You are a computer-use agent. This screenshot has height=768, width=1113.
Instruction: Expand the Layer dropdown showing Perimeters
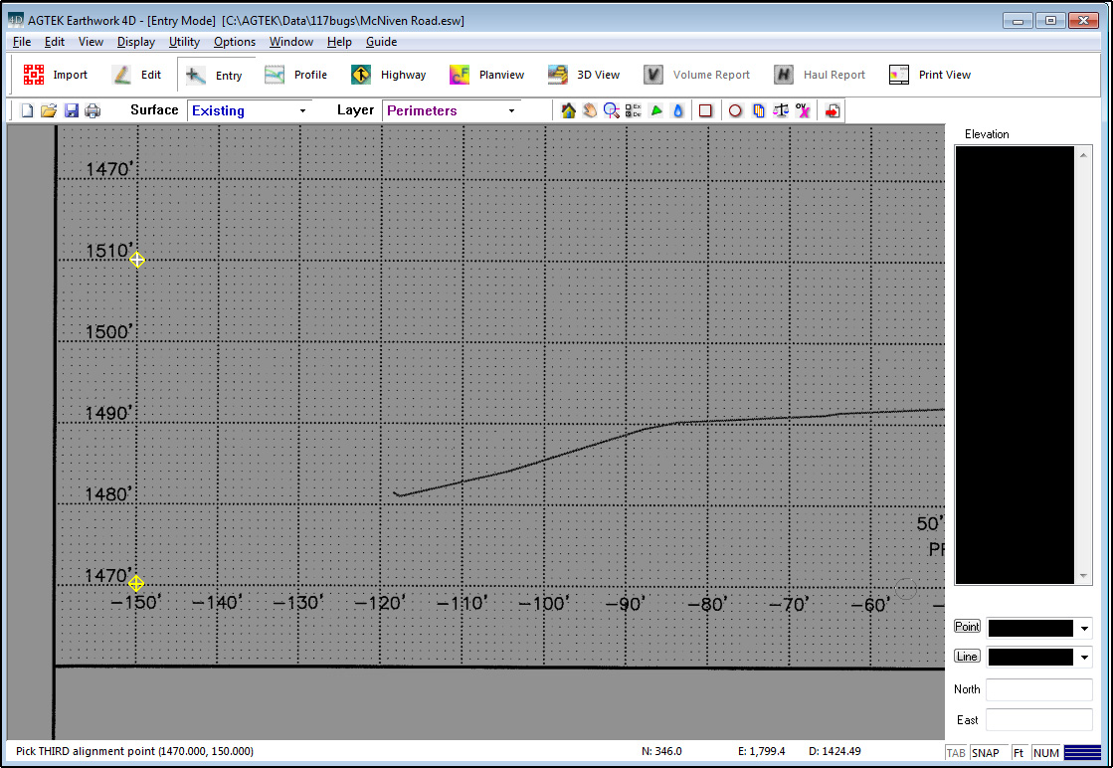point(452,110)
